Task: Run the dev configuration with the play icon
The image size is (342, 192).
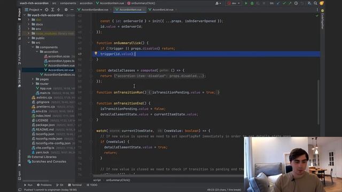Action: 246,3
